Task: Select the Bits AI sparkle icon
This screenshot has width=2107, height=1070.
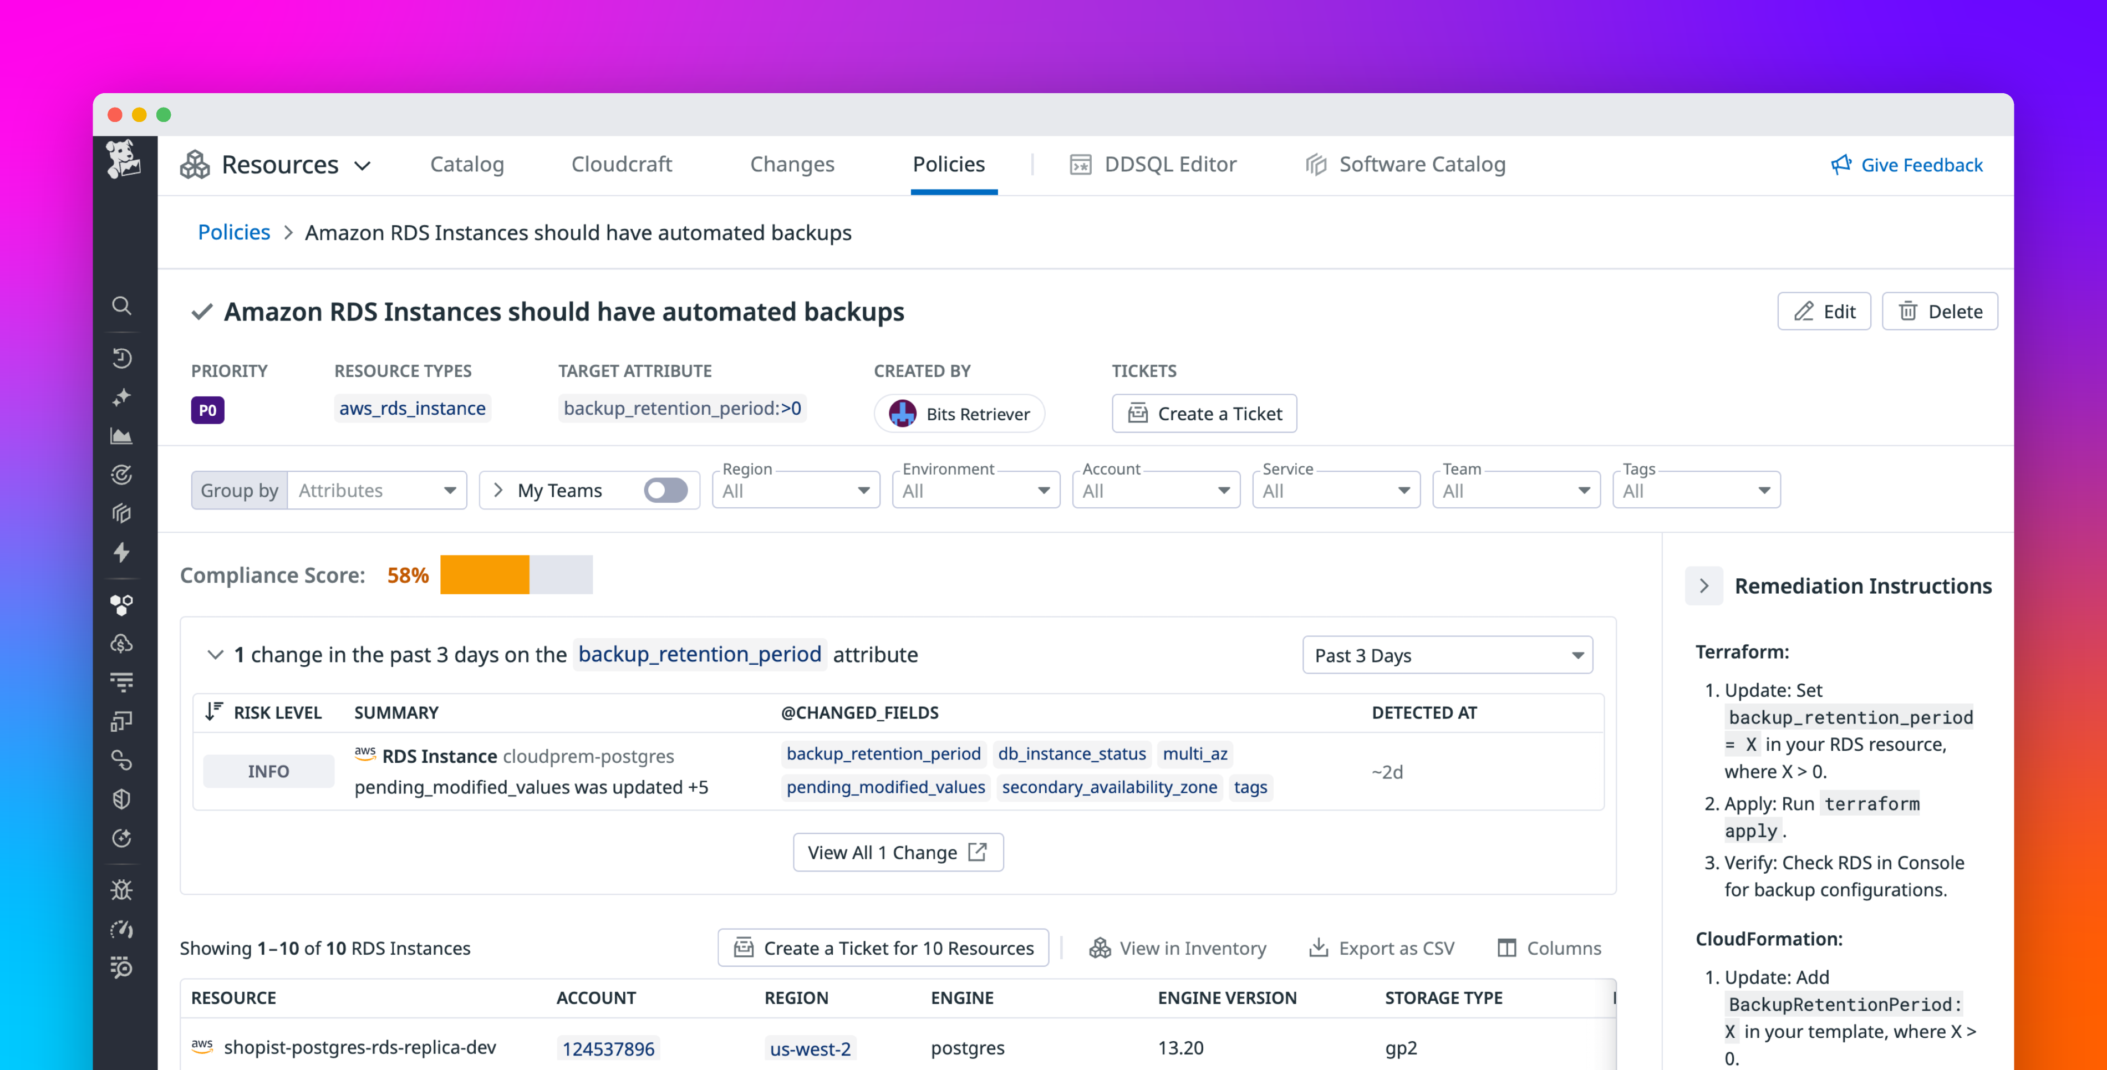Action: (x=123, y=397)
